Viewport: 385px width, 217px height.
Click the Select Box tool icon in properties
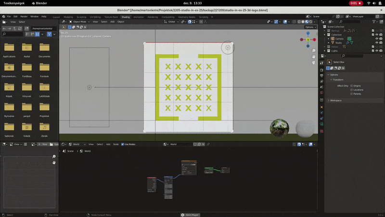click(329, 62)
